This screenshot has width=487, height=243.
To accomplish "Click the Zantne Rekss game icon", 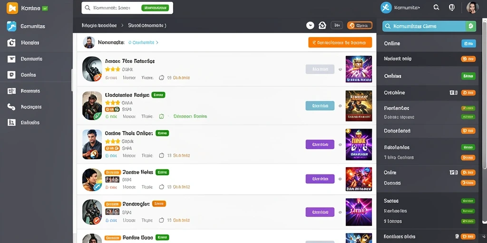I will (92, 180).
